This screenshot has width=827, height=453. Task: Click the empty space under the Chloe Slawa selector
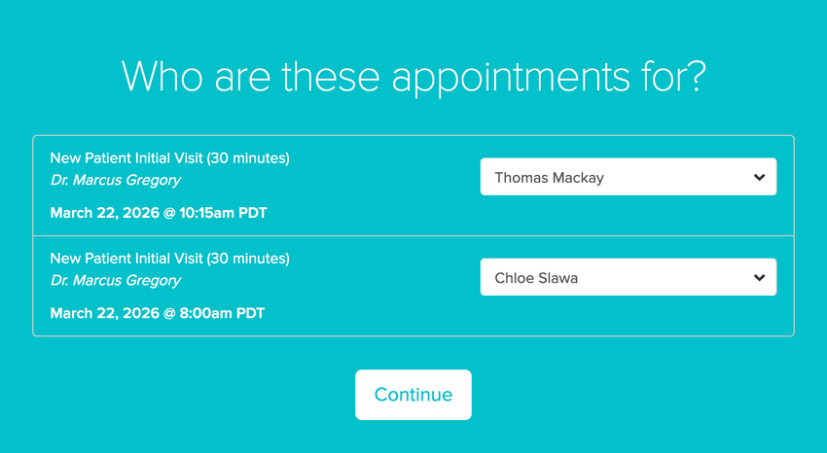628,316
